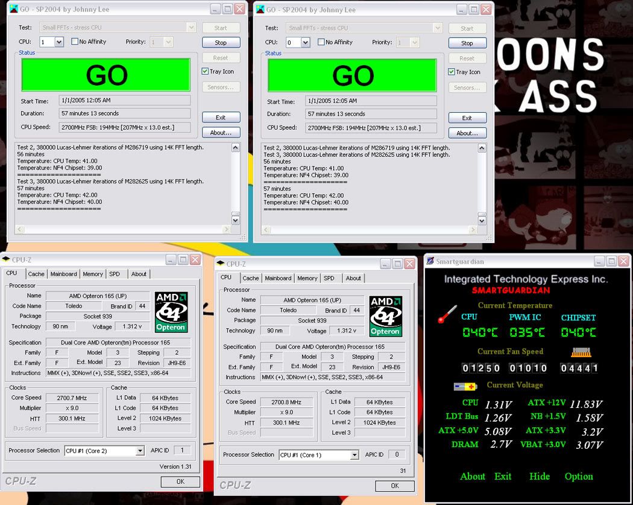
Task: Click the Core Speed value 2700.7 MHz in the left CPU-Z window
Action: click(x=72, y=398)
